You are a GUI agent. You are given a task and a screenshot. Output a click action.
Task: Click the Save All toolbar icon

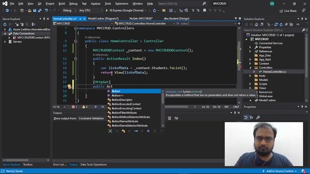(x=40, y=11)
